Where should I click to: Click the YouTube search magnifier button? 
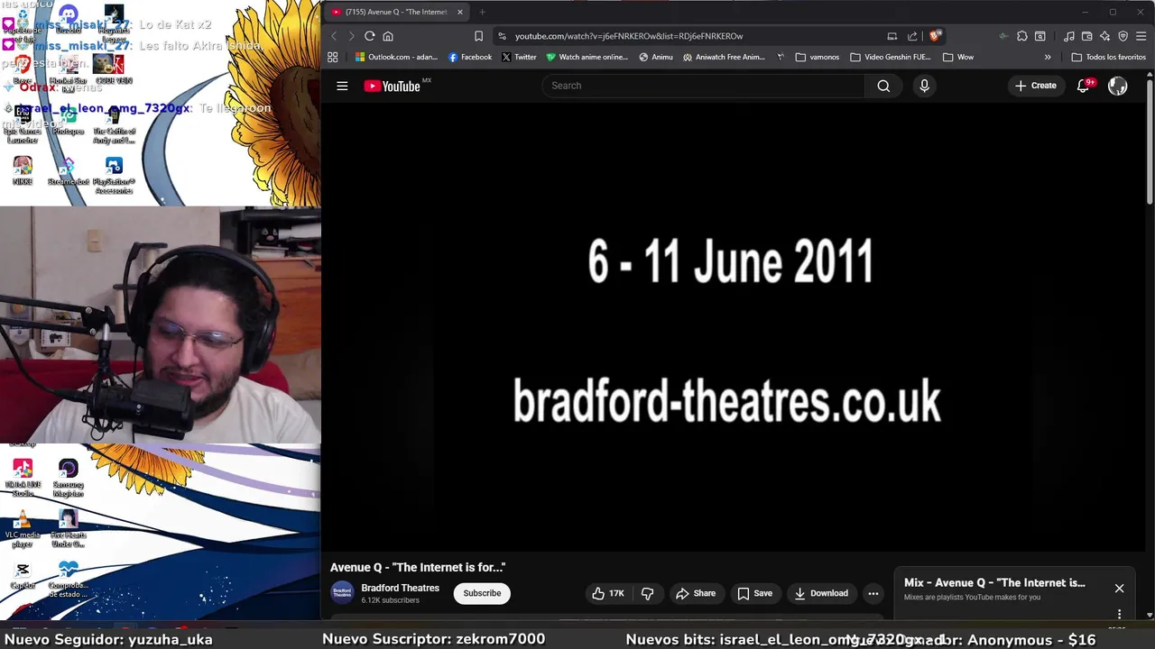pyautogui.click(x=883, y=86)
